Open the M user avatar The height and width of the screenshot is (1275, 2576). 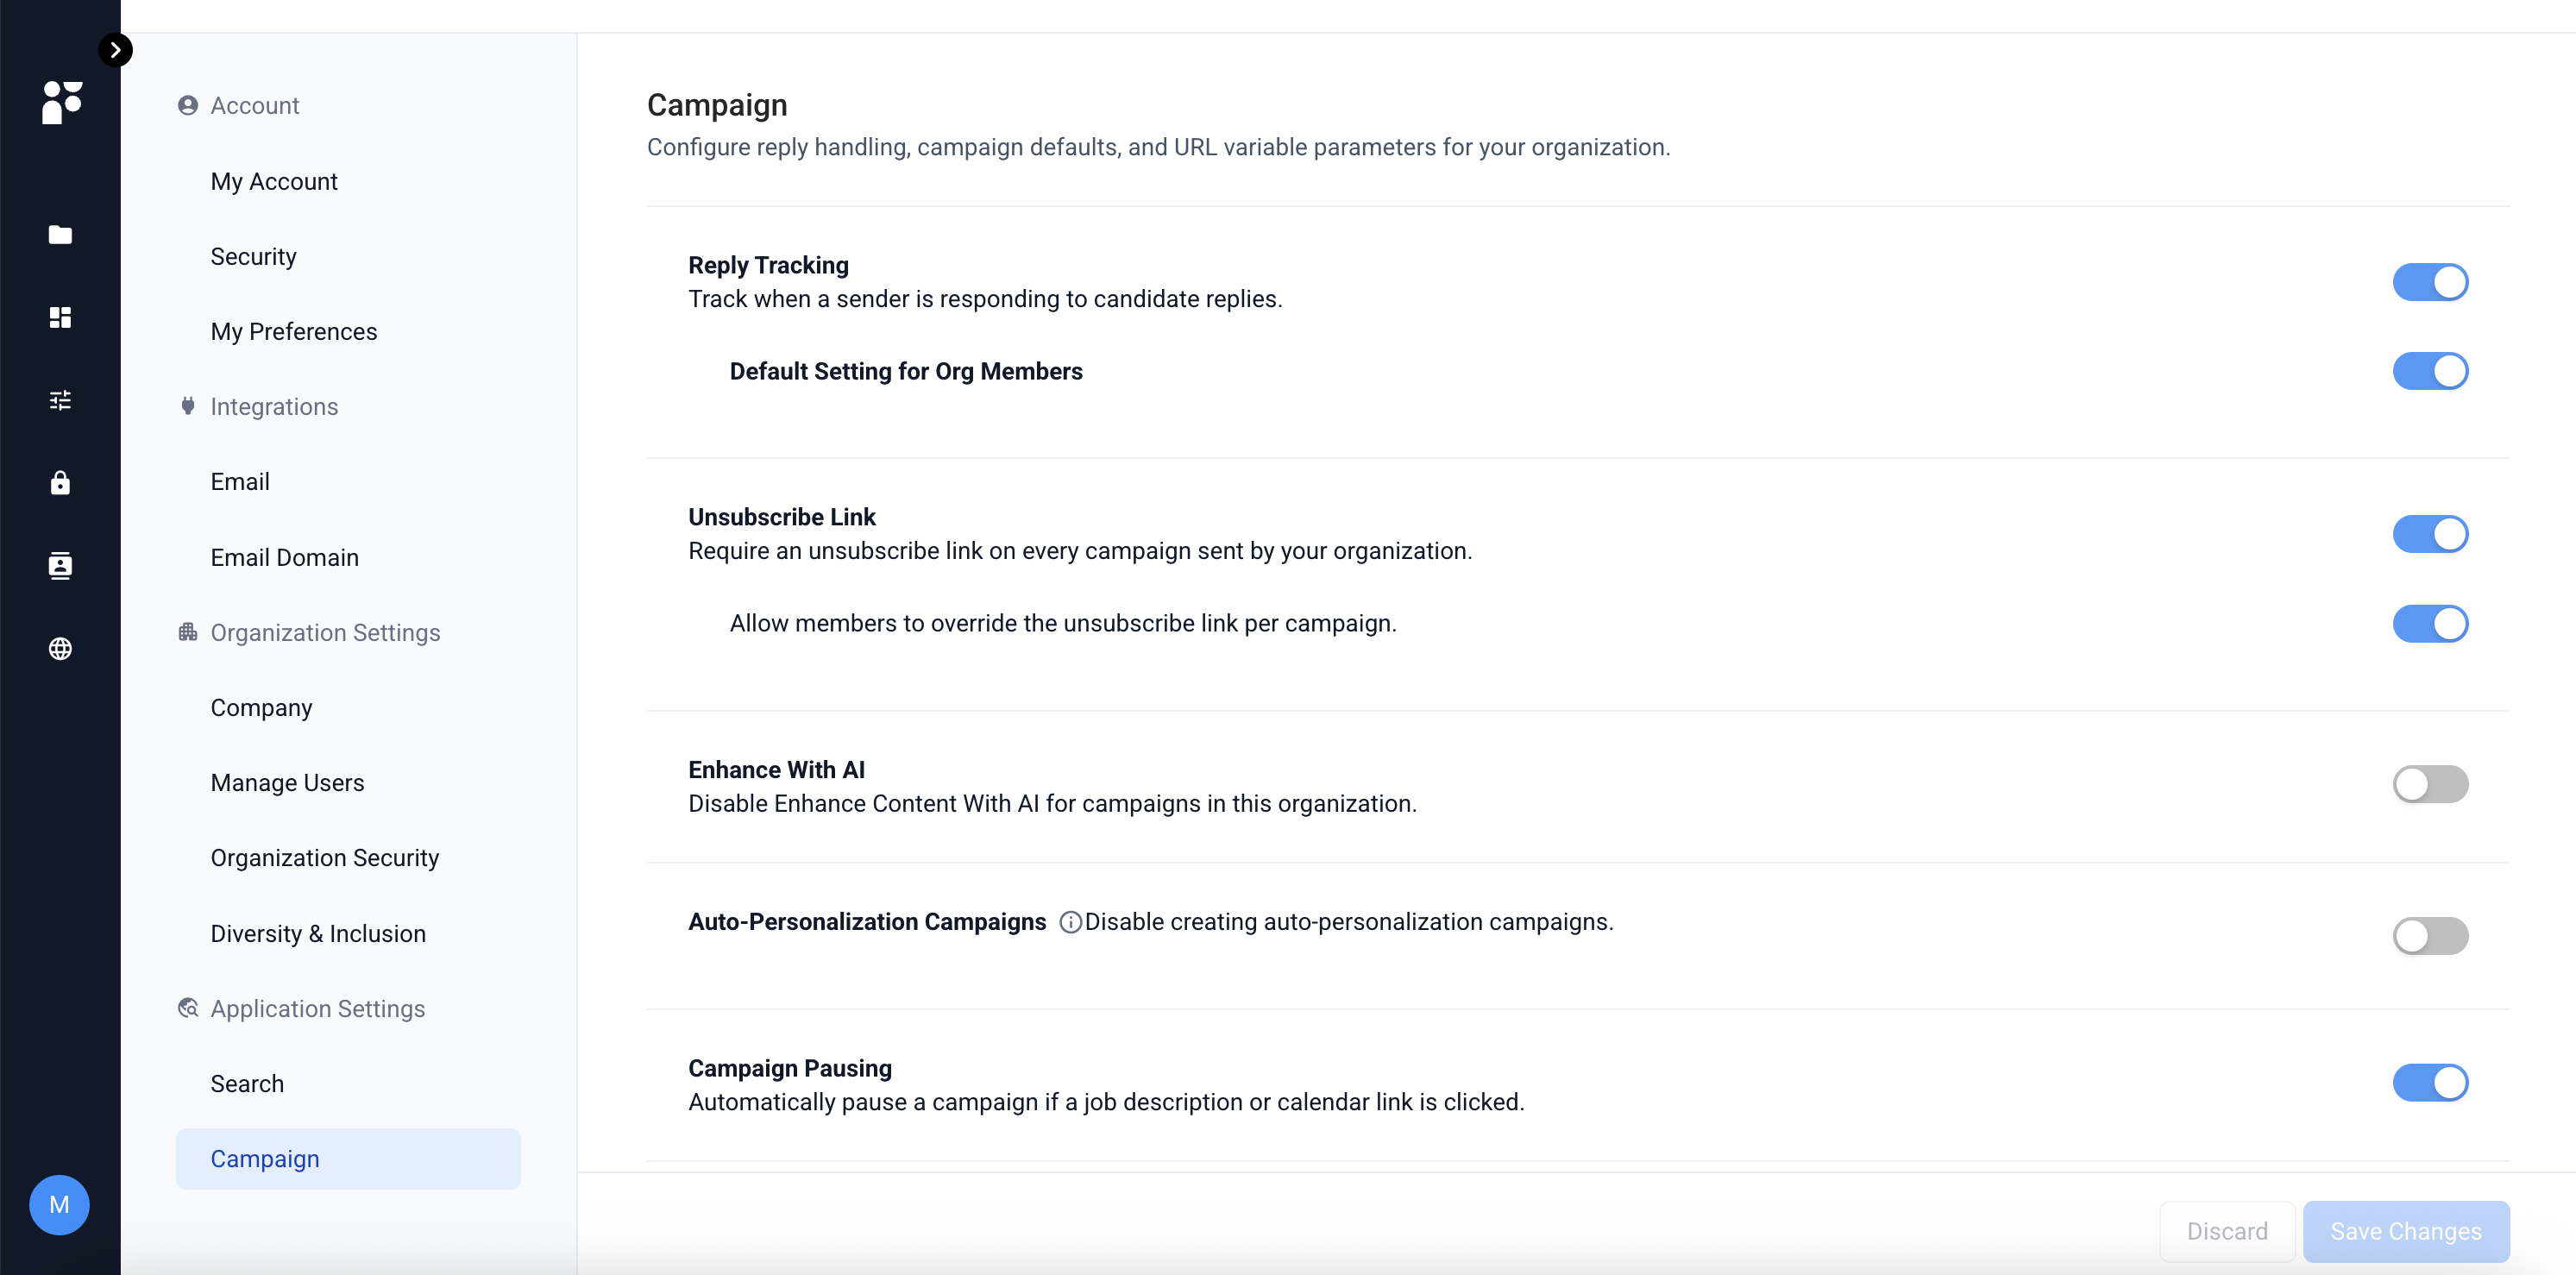tap(59, 1204)
